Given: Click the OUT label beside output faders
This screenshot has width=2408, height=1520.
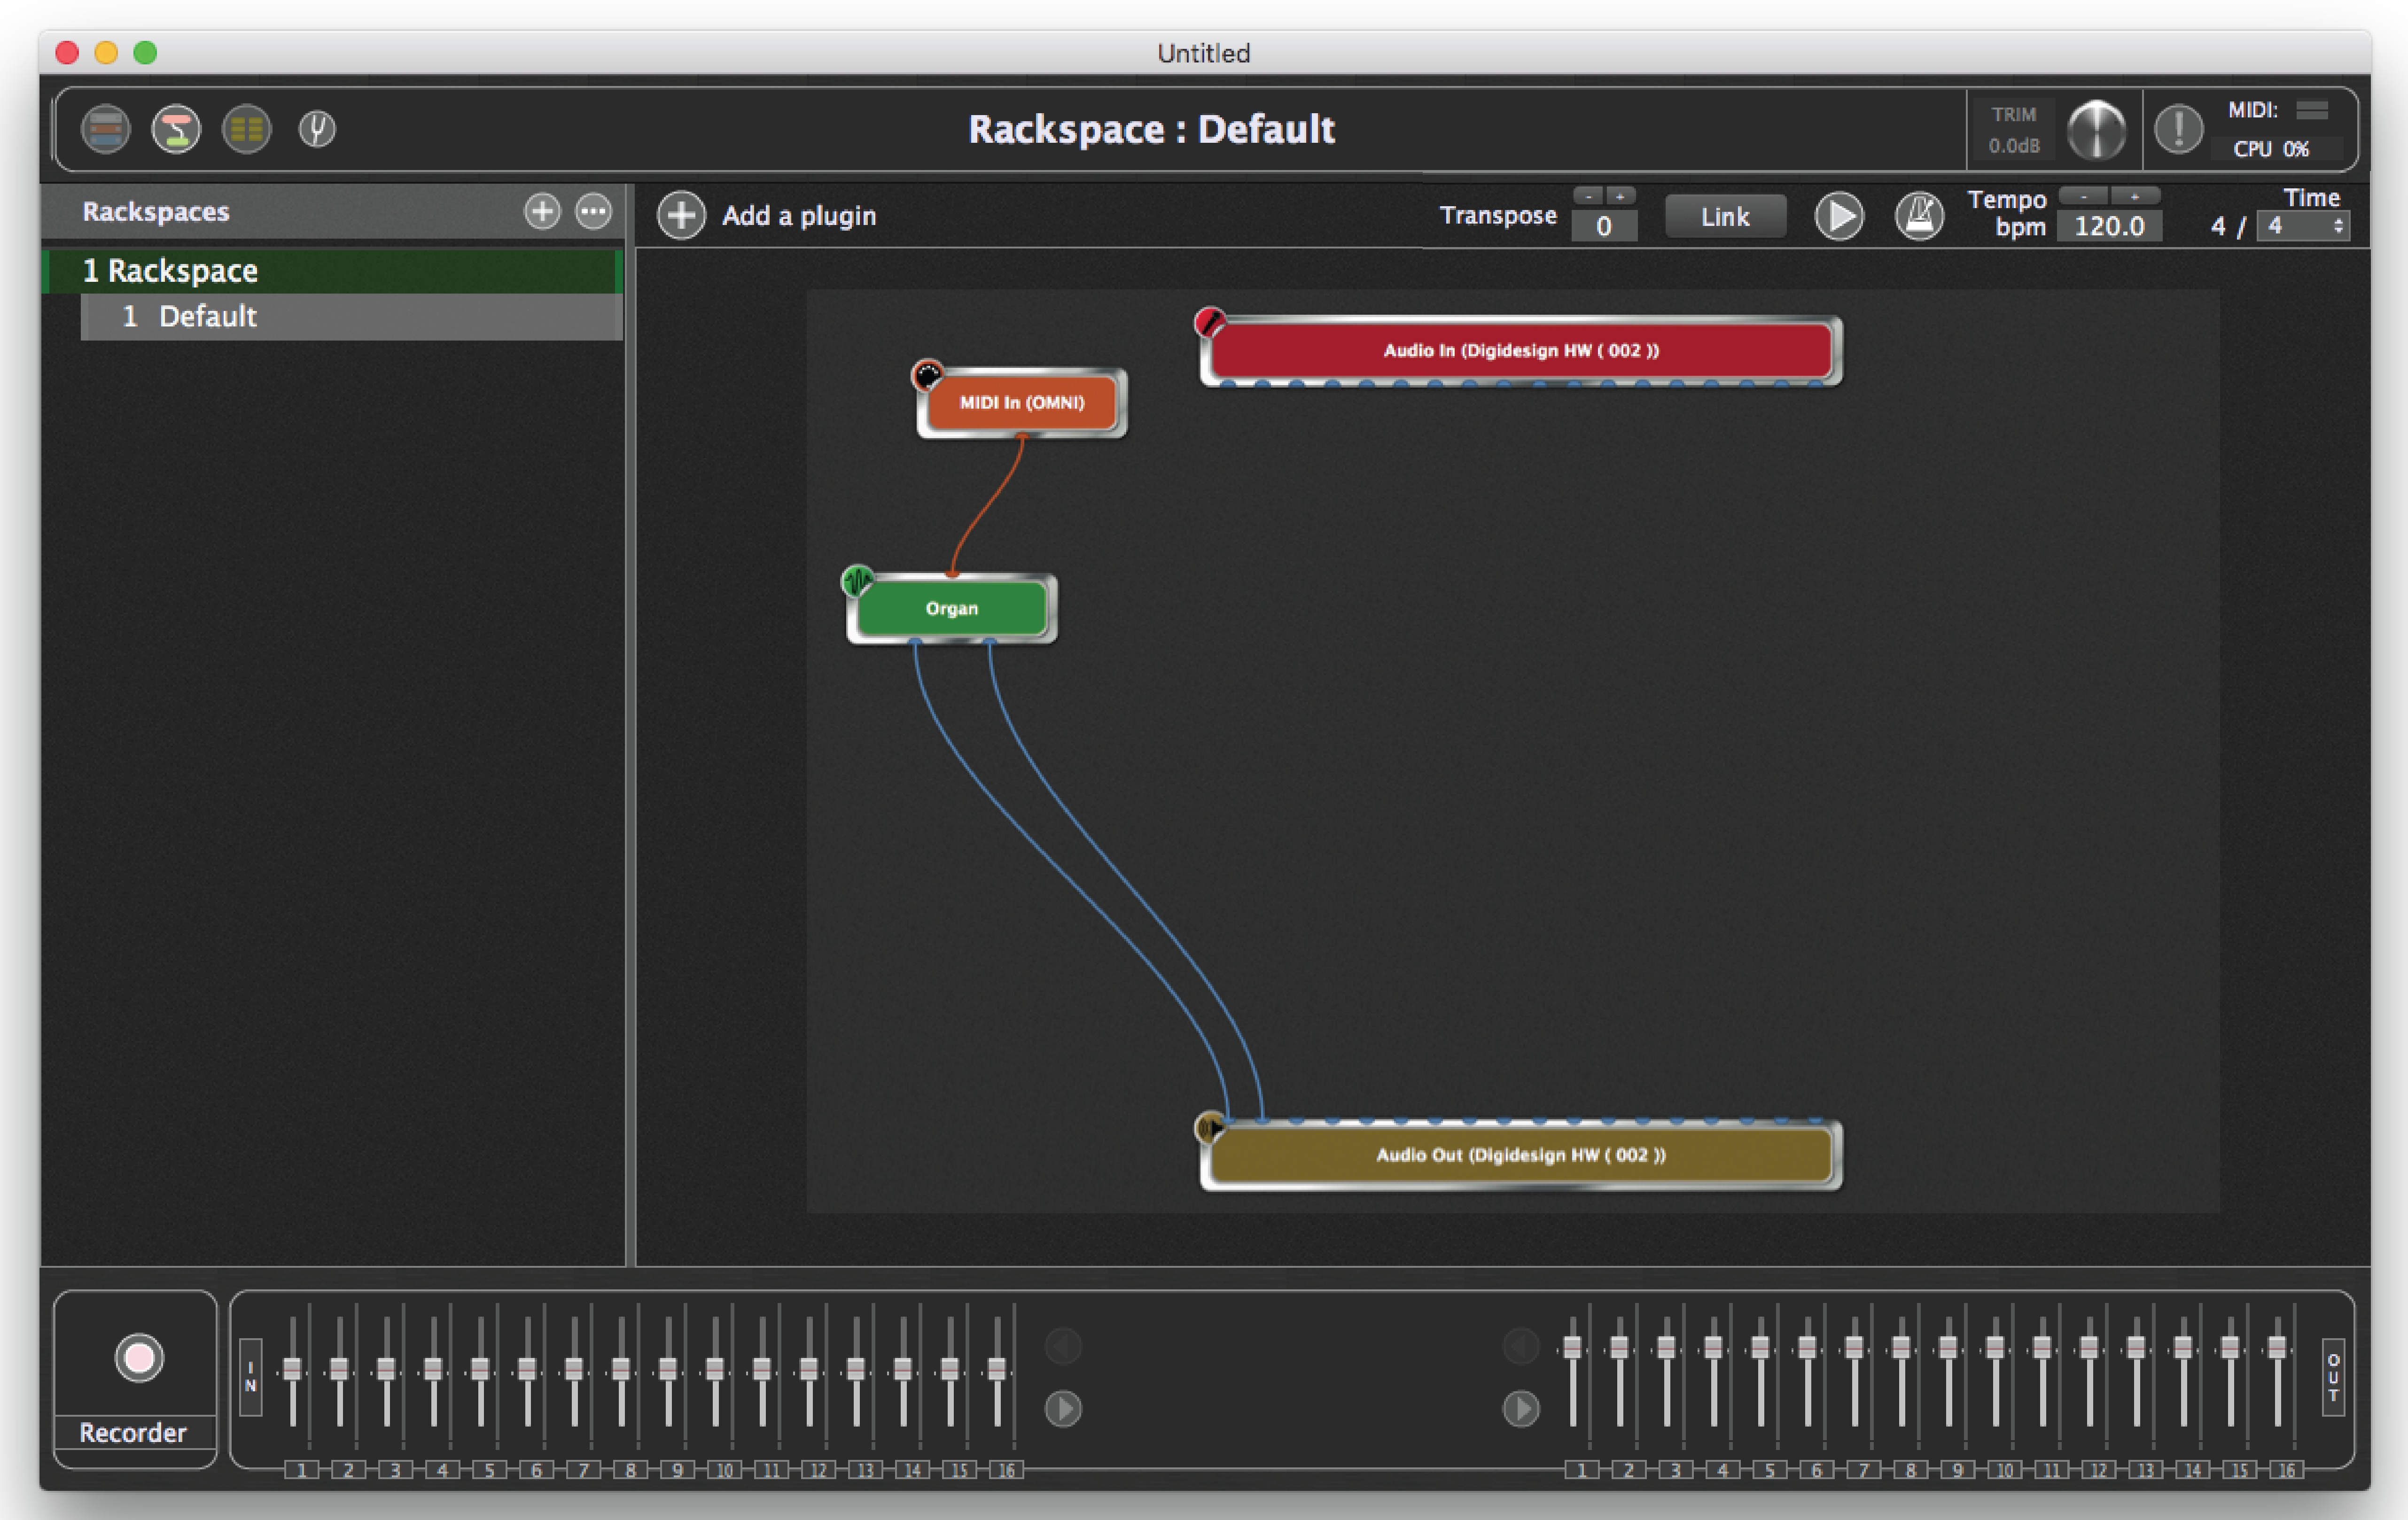Looking at the screenshot, I should coord(2333,1377).
